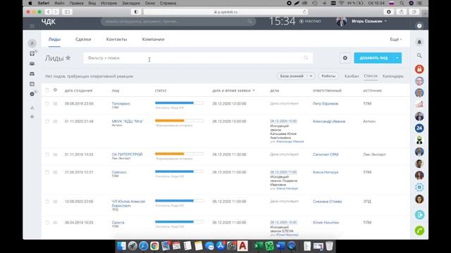
Task: Open the blue gear icon in right sidebar
Action: point(419,188)
